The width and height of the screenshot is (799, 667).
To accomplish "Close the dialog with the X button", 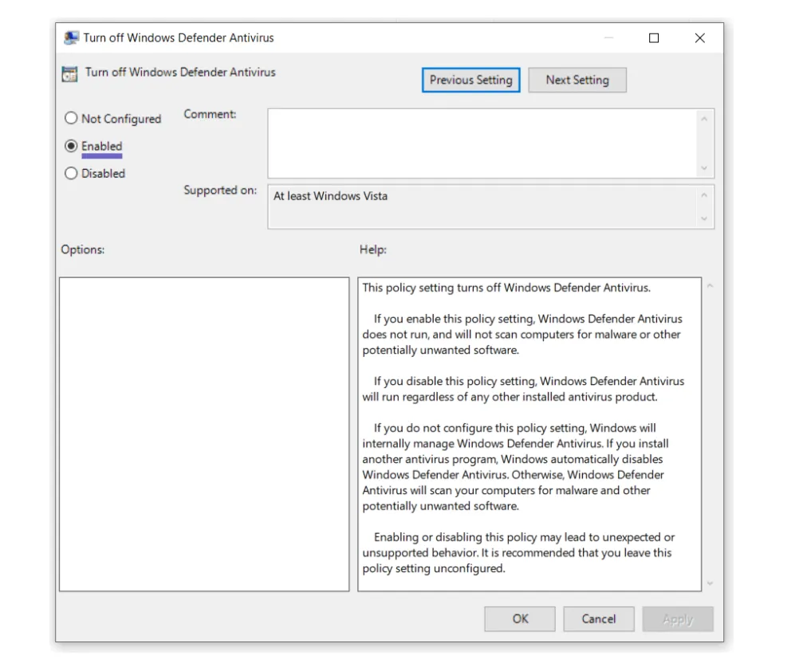I will 700,38.
